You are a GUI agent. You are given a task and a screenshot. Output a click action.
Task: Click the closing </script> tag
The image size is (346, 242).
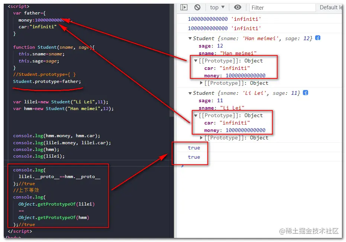[x=20, y=231]
